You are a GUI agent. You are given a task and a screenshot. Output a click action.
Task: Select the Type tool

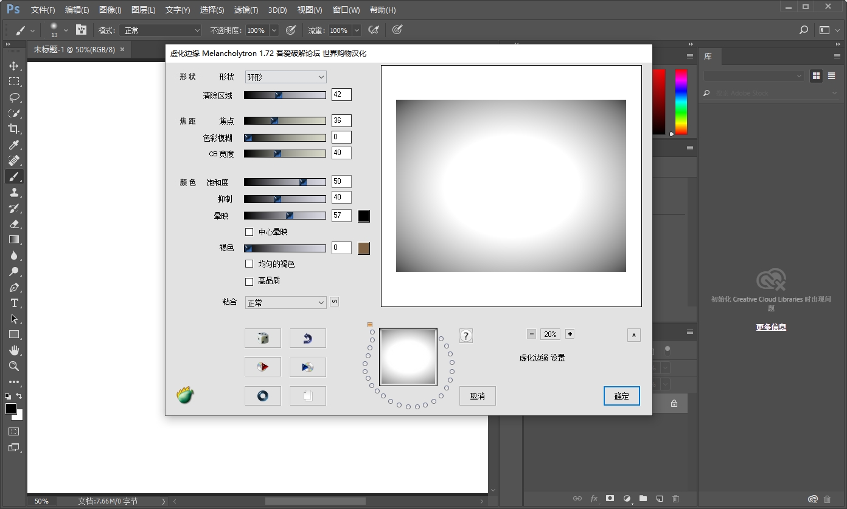pos(15,303)
